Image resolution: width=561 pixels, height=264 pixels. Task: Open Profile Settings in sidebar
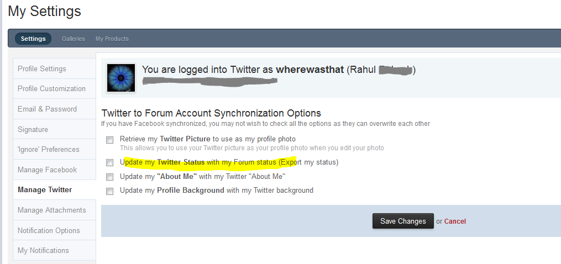54,68
